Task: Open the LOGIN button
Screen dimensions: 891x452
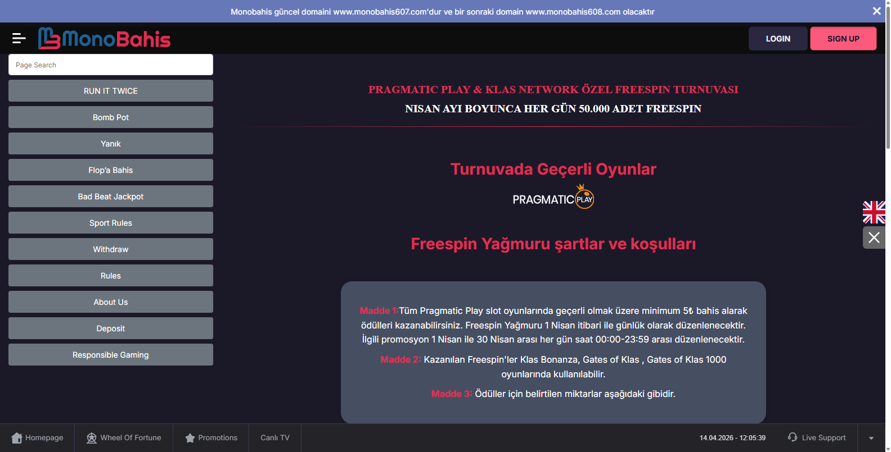Action: tap(778, 39)
